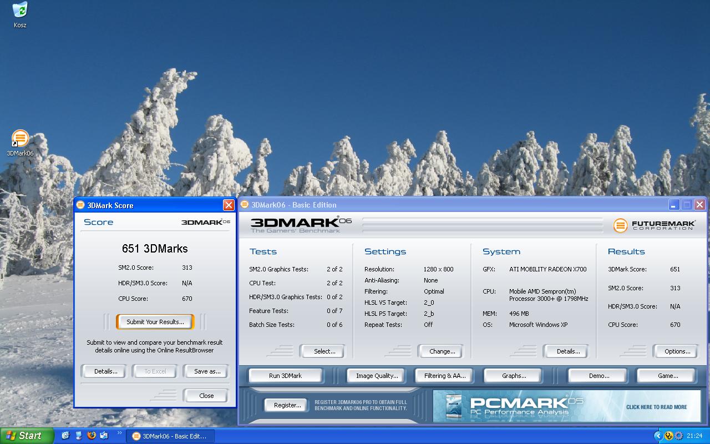Click the yellow stethoscope tray icon
The width and height of the screenshot is (710, 444).
[669, 436]
